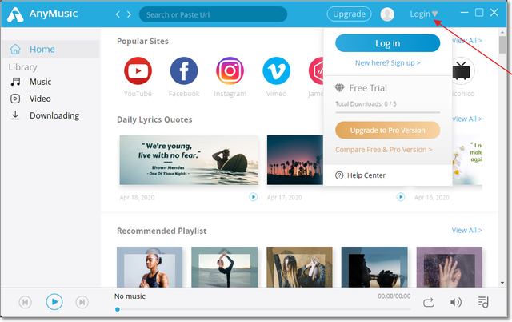
Task: Play the Apr 18 lyrics quote
Action: click(x=253, y=196)
